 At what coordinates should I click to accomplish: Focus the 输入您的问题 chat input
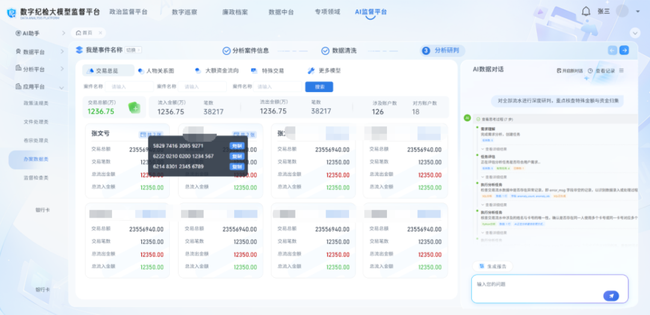[549, 289]
